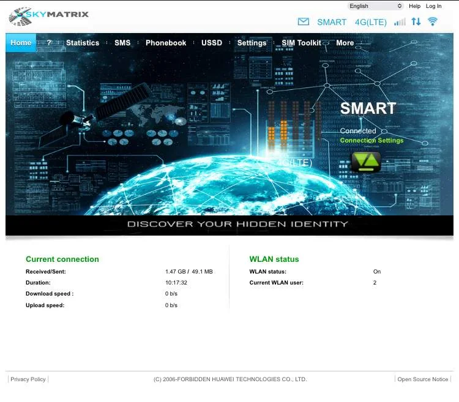Open the Privacy Policy link

click(x=28, y=379)
